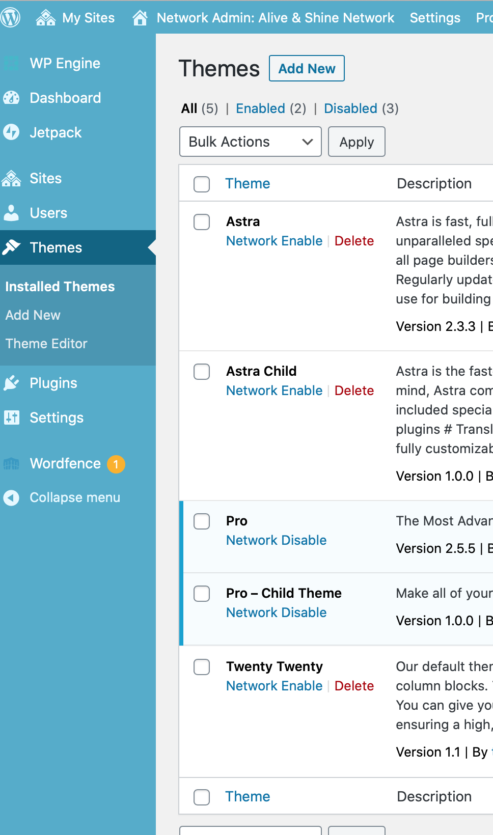Delete the Astra Child theme
Screen dimensions: 493x835
click(x=354, y=391)
